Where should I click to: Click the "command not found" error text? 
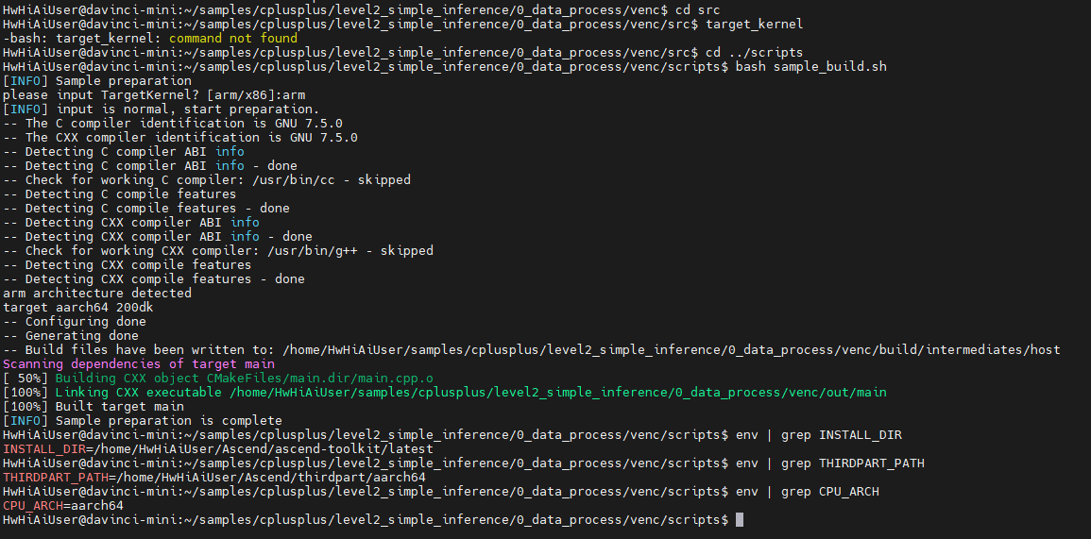(233, 39)
